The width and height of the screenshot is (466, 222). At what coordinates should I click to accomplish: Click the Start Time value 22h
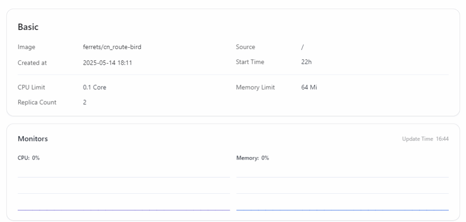(x=306, y=62)
